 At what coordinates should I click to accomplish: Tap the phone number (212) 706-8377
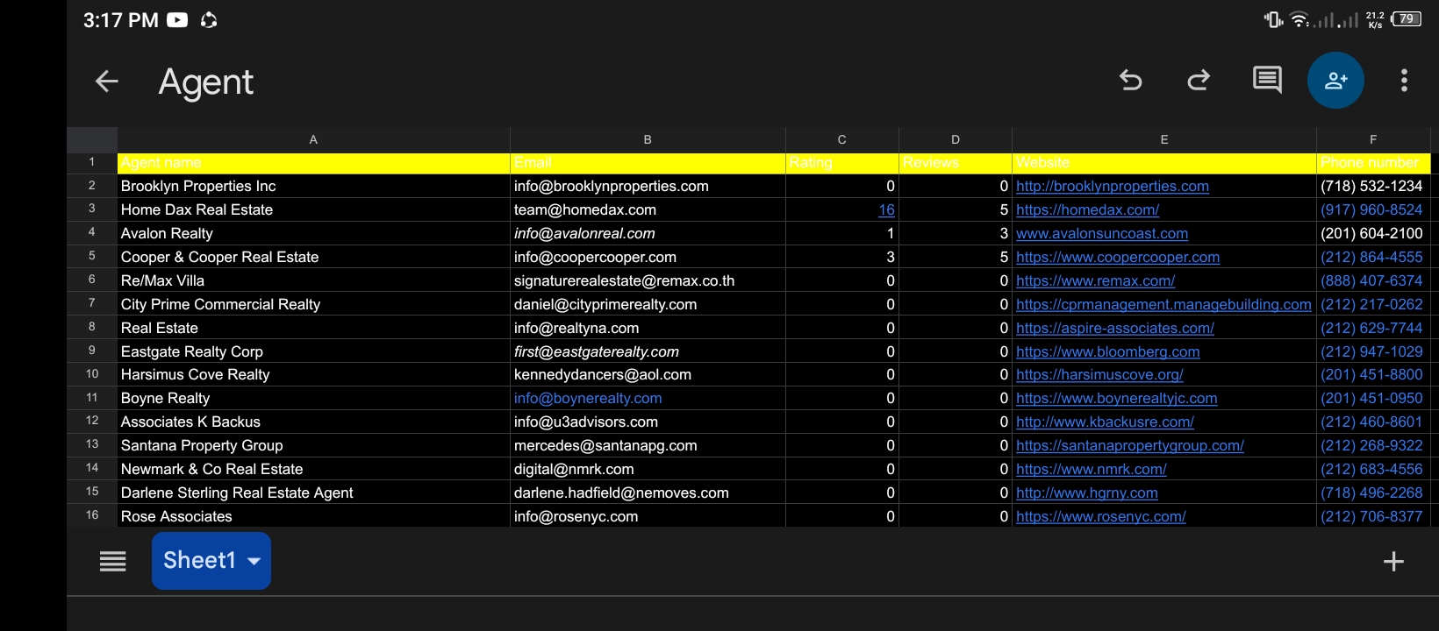(x=1371, y=516)
